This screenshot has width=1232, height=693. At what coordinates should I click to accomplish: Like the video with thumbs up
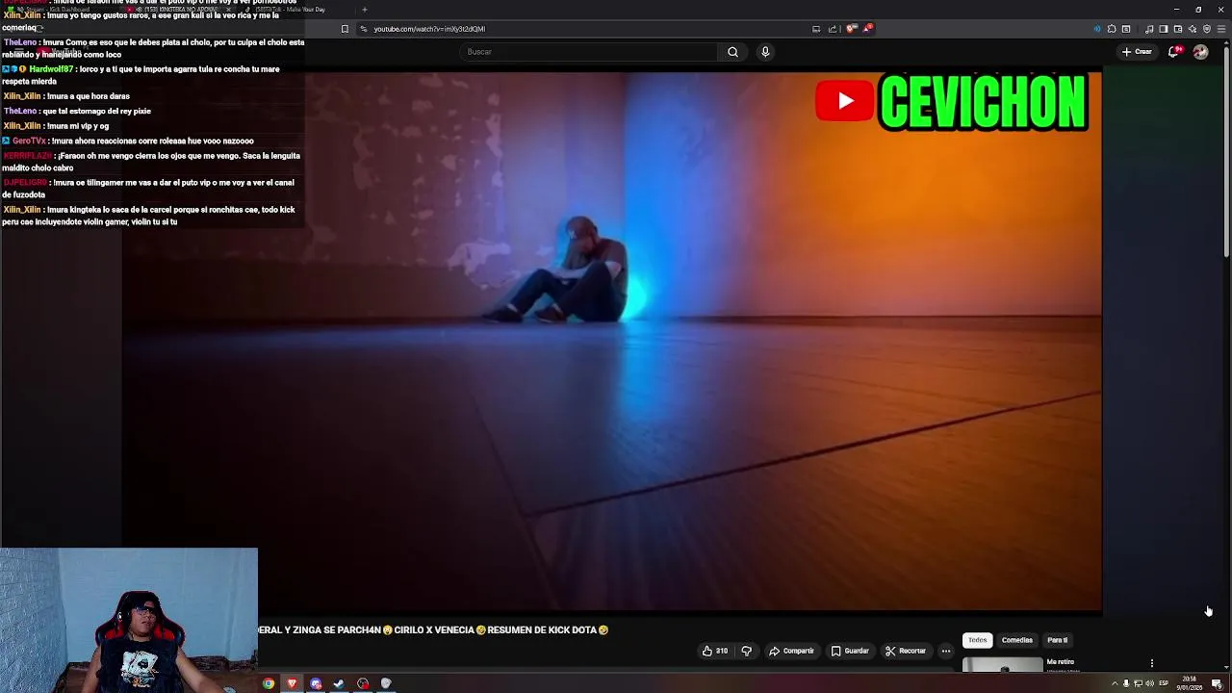tap(714, 652)
